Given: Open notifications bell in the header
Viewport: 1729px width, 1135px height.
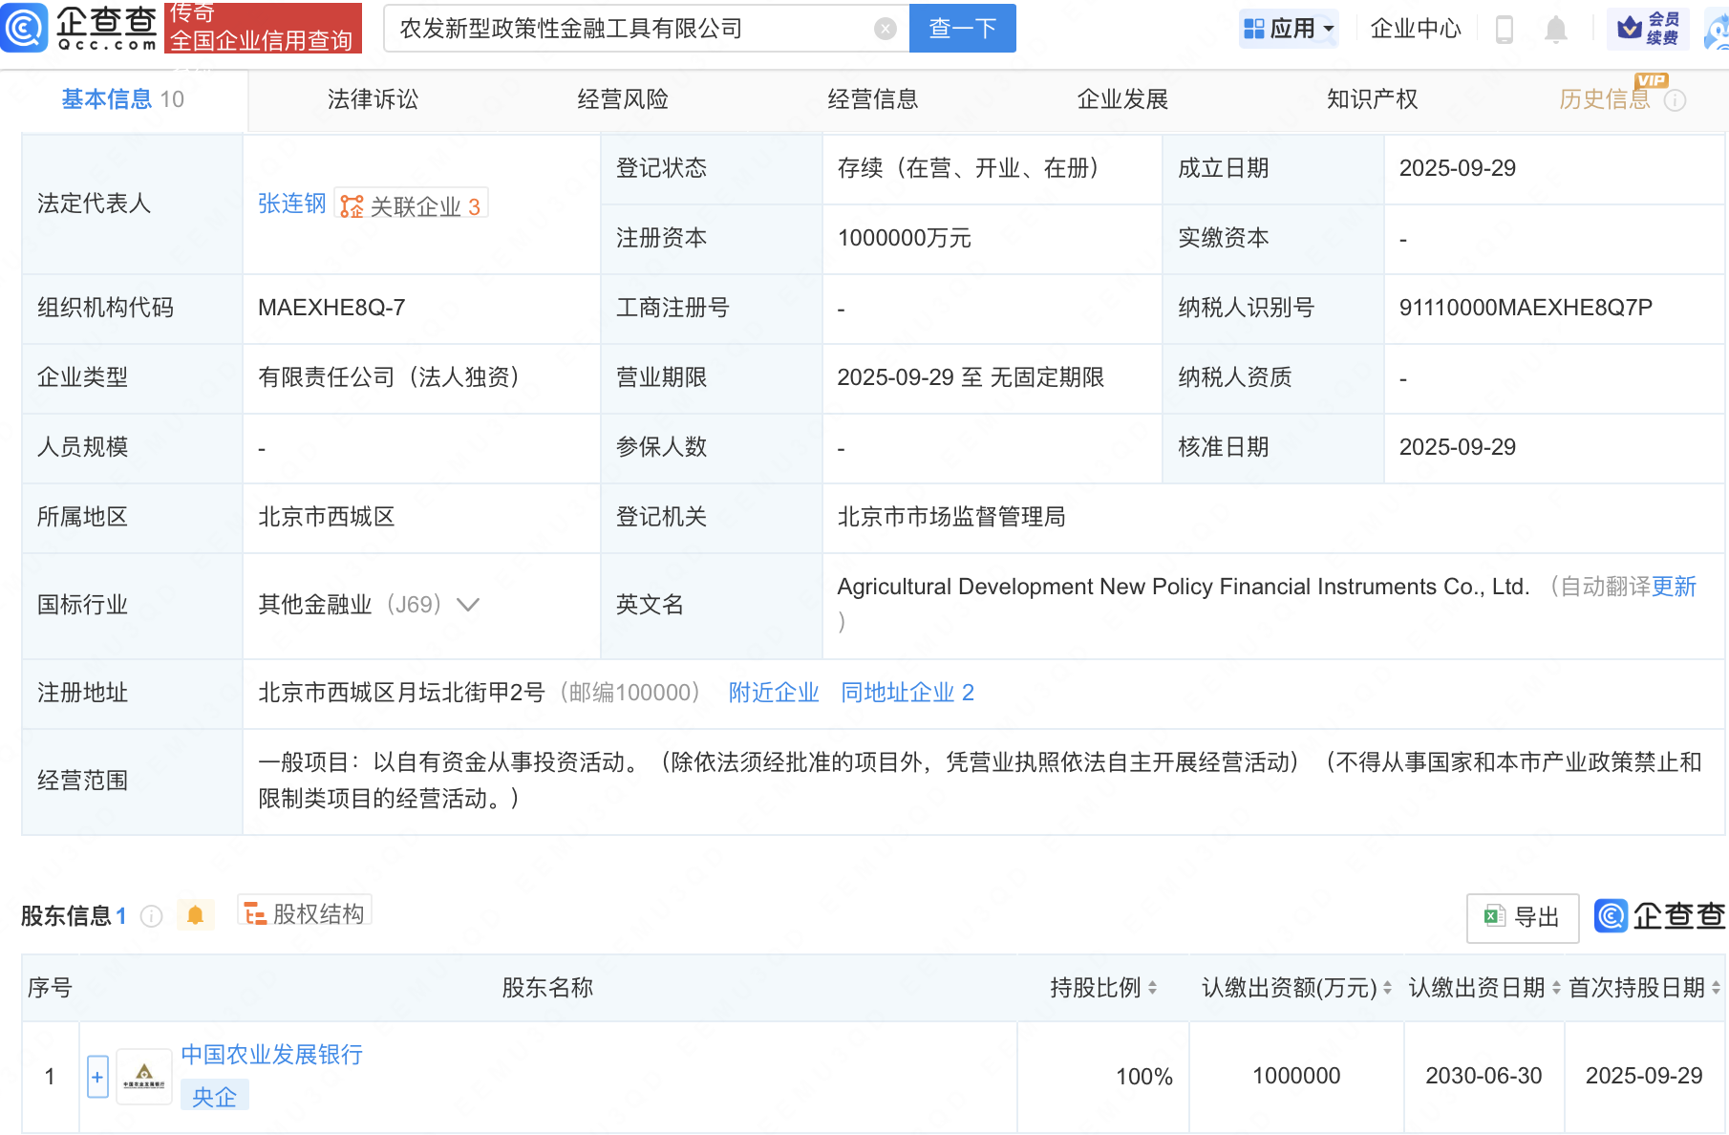Looking at the screenshot, I should pos(1555,30).
